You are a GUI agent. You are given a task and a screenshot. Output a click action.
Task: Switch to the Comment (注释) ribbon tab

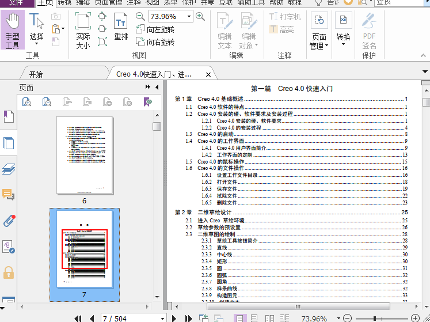click(x=134, y=2)
